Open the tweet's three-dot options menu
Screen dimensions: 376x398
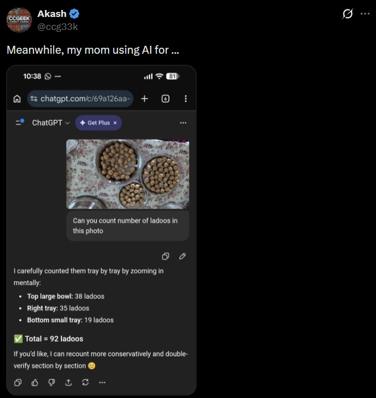(x=366, y=13)
